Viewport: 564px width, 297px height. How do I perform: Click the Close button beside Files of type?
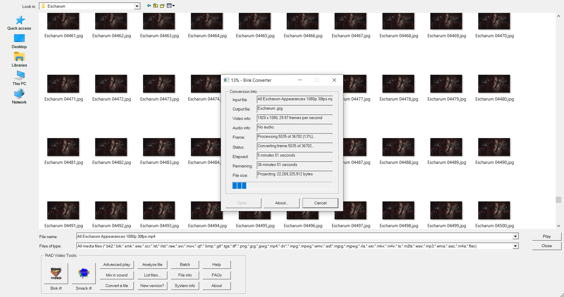pyautogui.click(x=547, y=246)
